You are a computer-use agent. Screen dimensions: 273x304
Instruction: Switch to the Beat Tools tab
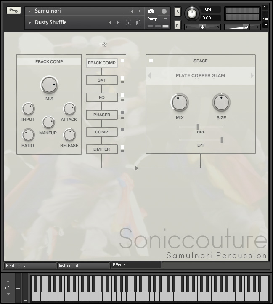30,266
